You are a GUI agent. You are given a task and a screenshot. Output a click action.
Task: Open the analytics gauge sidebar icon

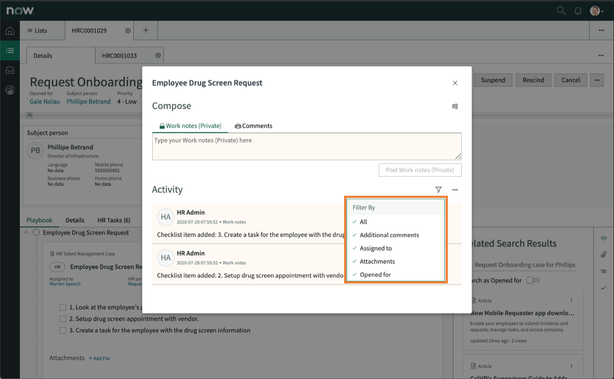(x=9, y=90)
